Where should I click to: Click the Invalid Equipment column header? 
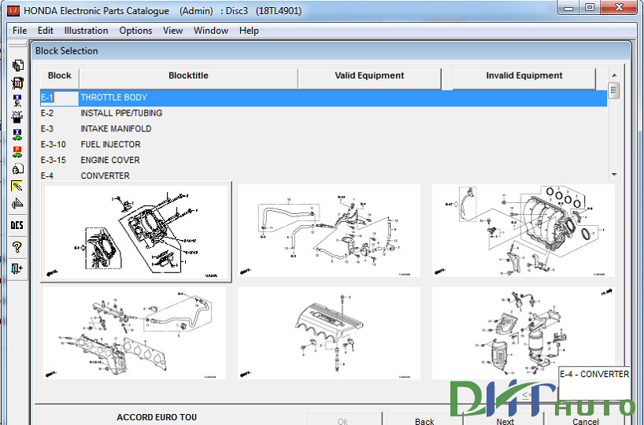(x=524, y=79)
